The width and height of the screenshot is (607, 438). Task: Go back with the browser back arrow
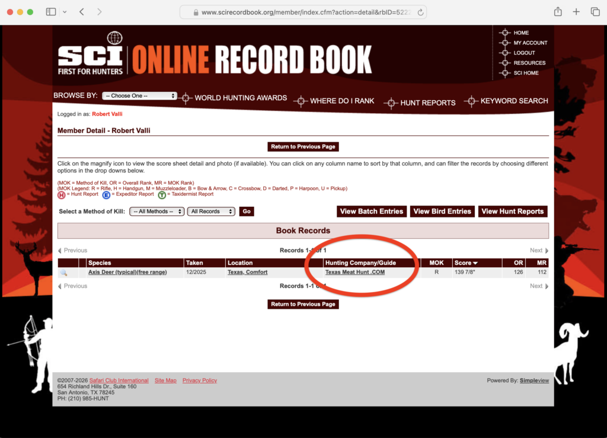pos(82,12)
